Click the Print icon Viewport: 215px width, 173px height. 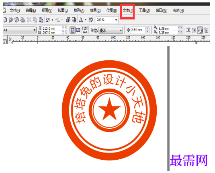click(23, 20)
